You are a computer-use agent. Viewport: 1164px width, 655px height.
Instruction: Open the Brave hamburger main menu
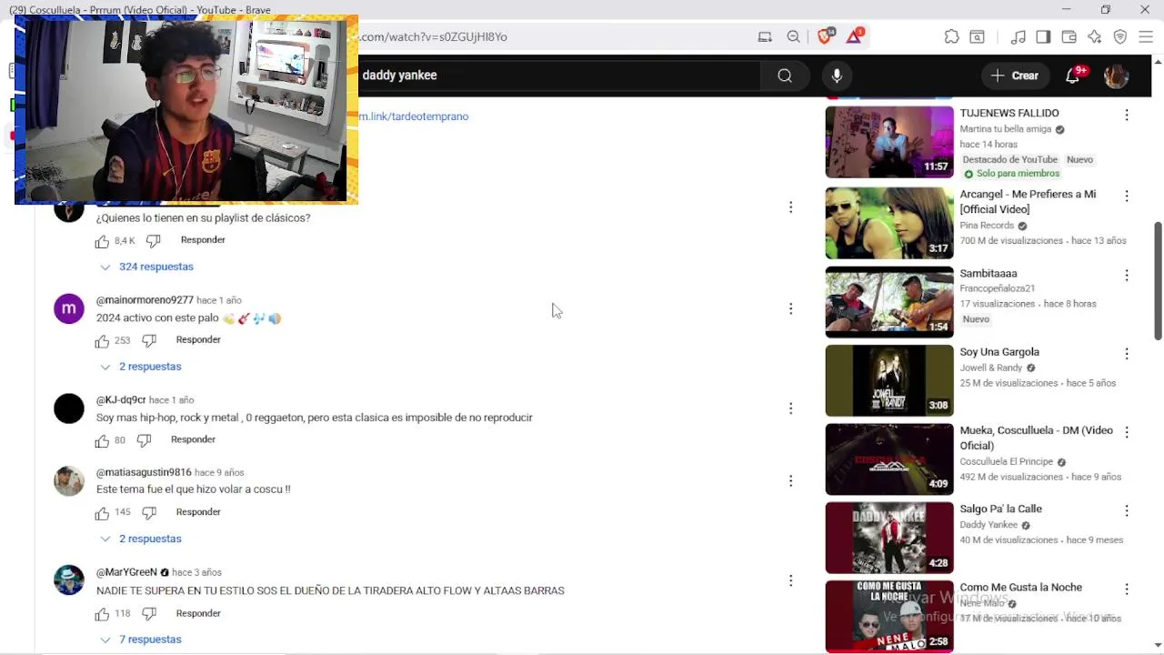1146,36
